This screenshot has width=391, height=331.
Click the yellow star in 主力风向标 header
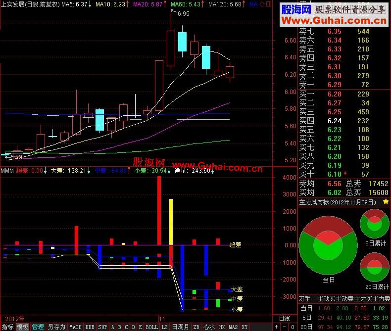386,202
